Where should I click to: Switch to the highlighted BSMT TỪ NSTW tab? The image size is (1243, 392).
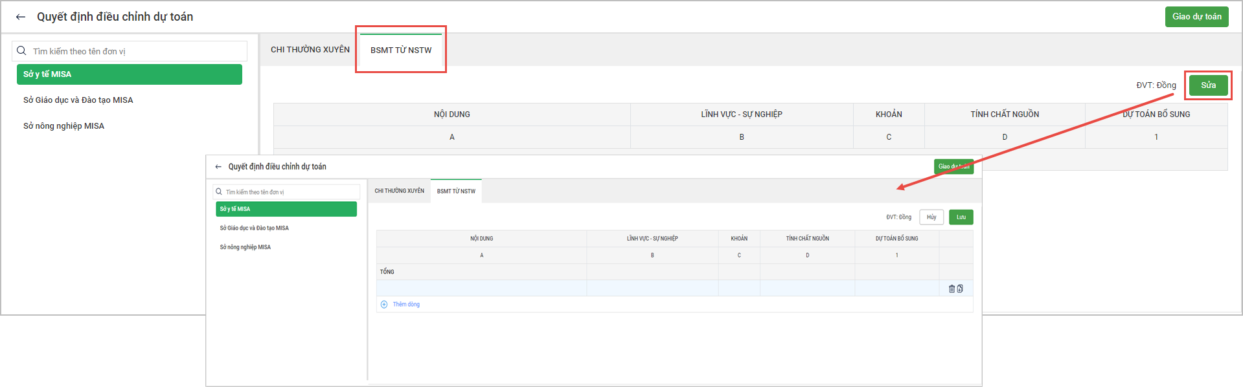(400, 50)
